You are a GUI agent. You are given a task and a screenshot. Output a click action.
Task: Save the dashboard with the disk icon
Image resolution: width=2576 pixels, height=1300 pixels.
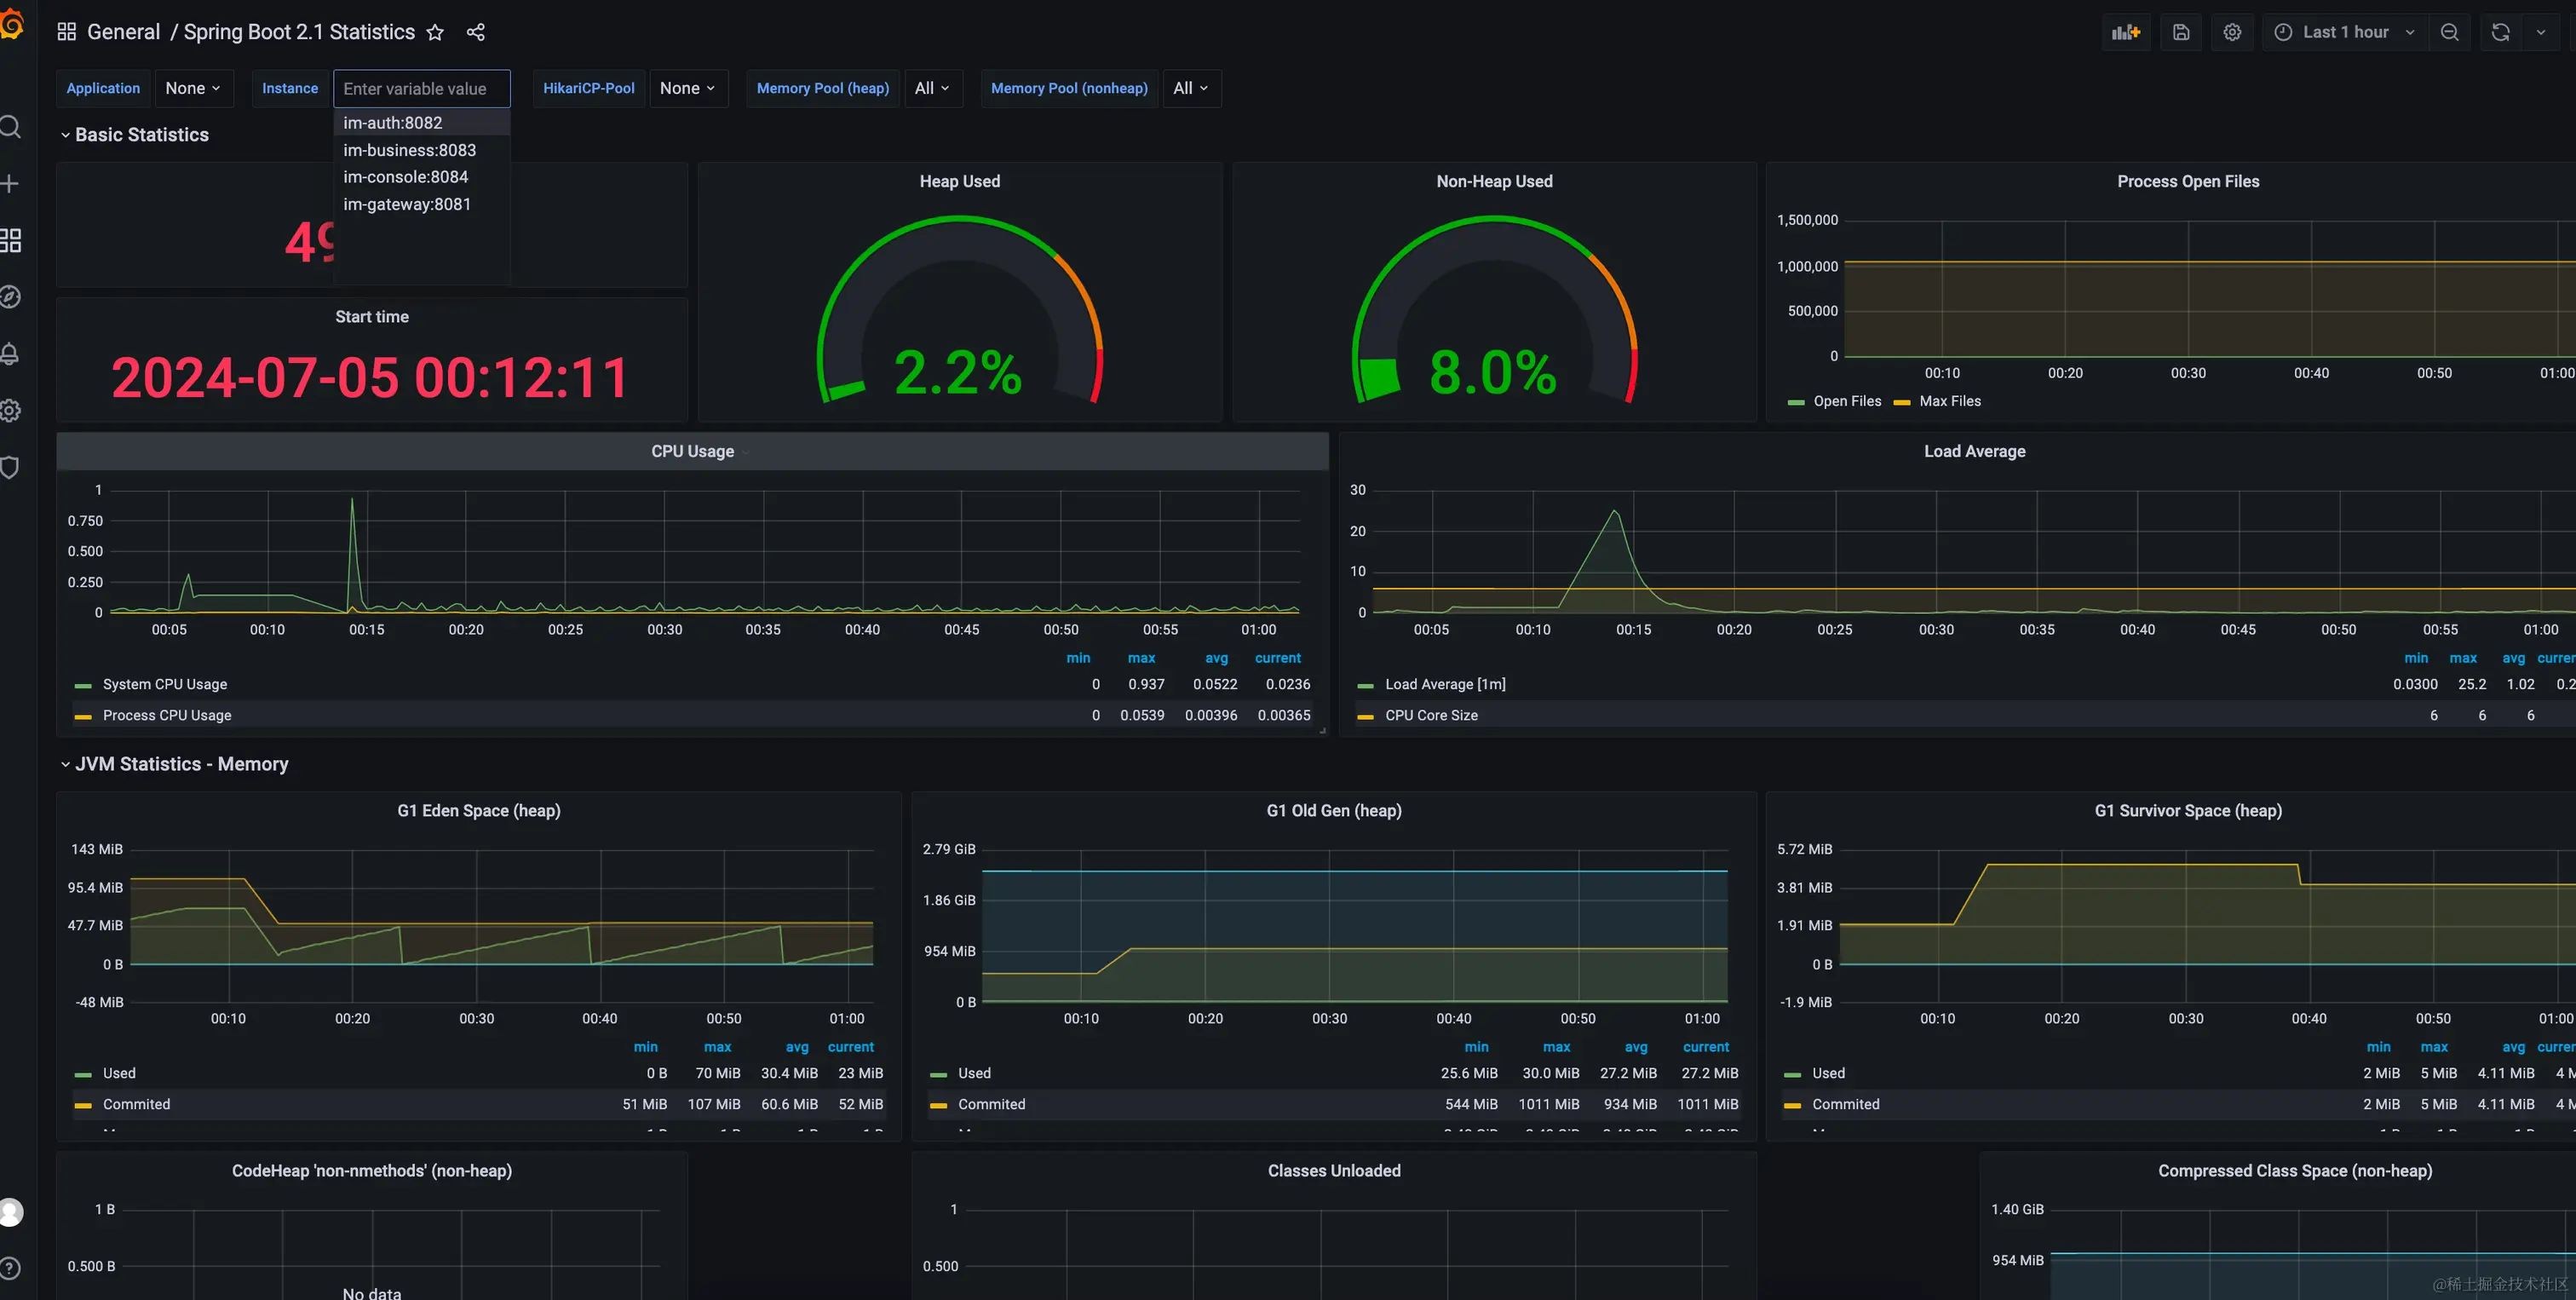point(2181,32)
